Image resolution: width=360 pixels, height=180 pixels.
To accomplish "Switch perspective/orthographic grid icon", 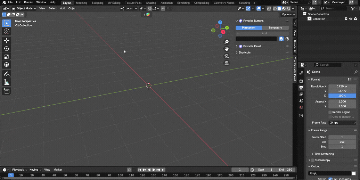I will [x=227, y=63].
